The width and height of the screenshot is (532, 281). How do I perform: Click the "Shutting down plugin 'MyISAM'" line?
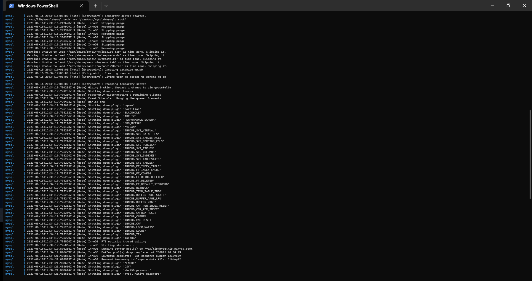point(81,127)
